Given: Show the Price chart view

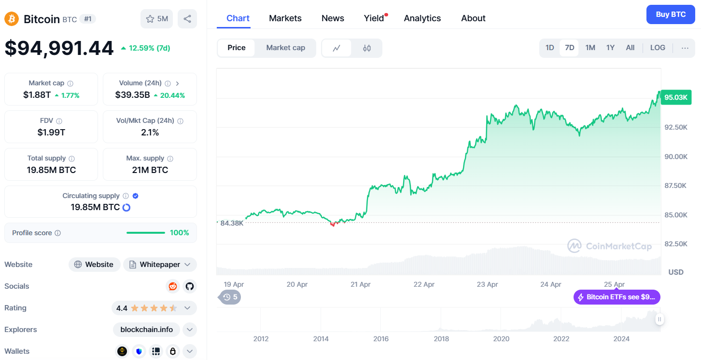Looking at the screenshot, I should tap(237, 48).
